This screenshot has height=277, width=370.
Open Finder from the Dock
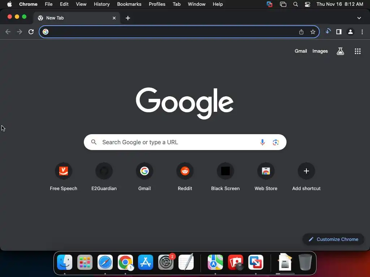(x=65, y=262)
